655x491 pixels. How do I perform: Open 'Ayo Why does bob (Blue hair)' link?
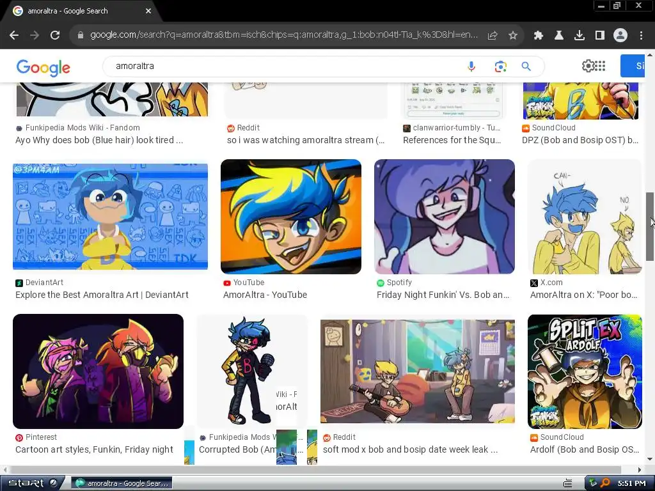tap(99, 140)
